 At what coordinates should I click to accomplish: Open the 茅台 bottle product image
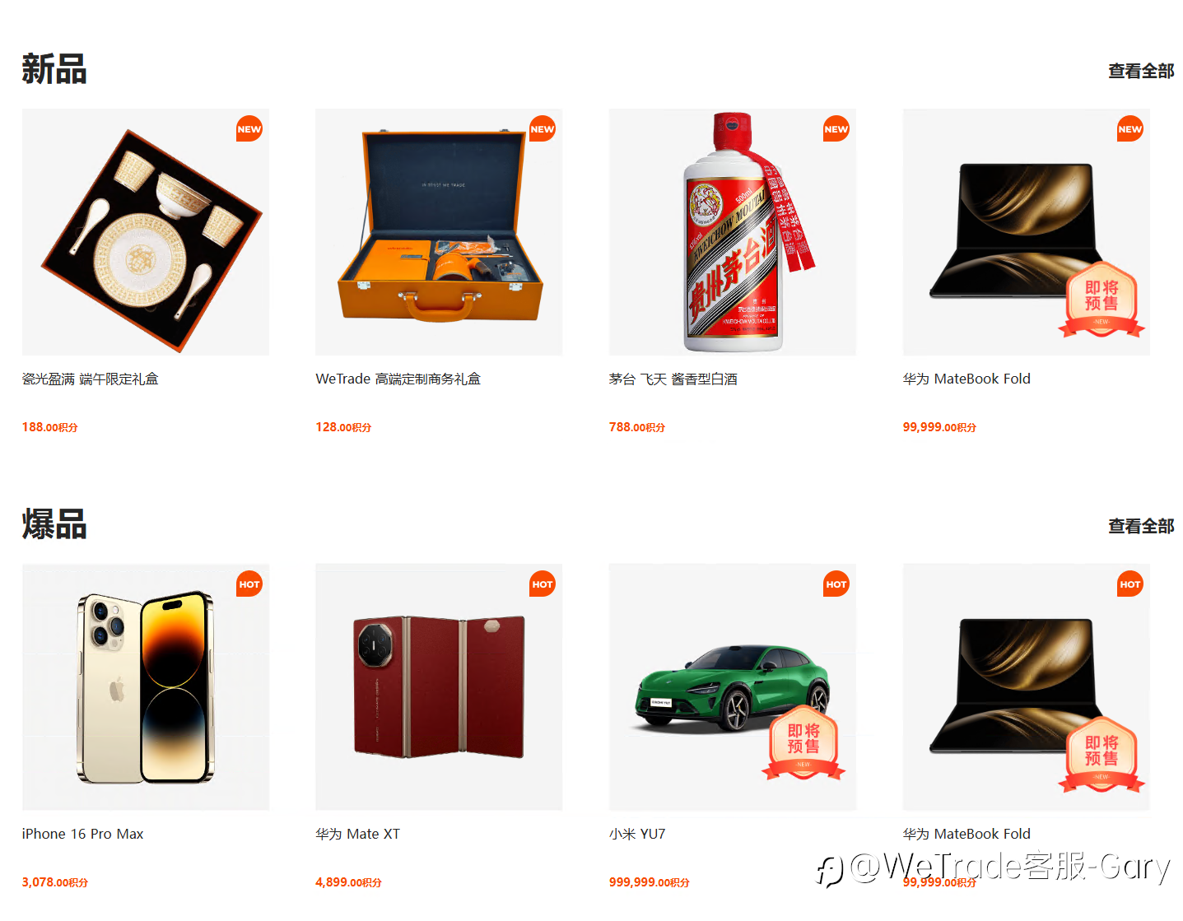(733, 232)
